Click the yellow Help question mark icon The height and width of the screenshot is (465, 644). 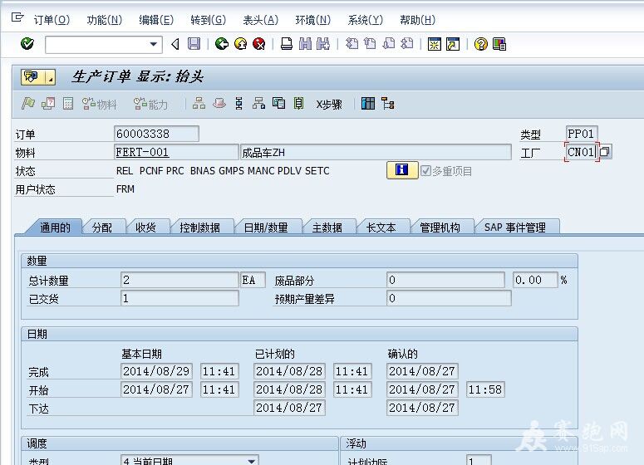click(480, 43)
